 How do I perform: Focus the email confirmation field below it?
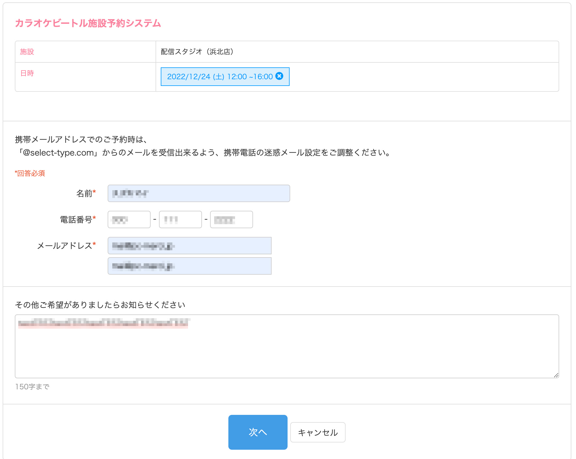(190, 266)
